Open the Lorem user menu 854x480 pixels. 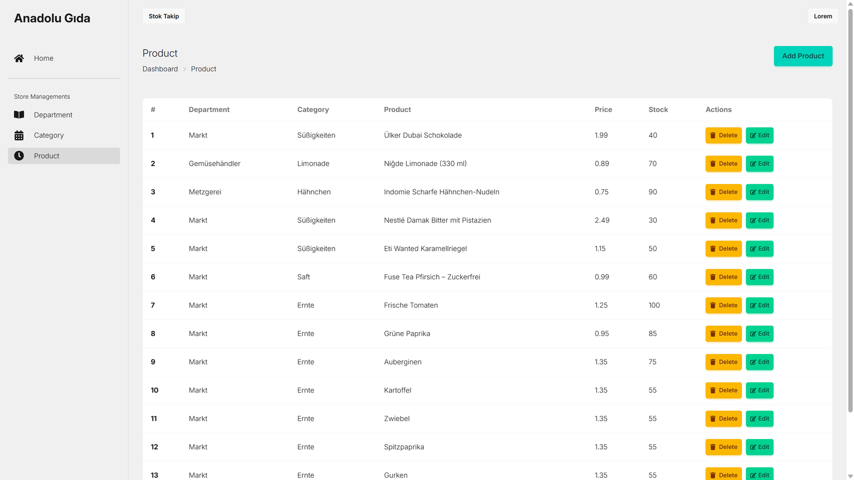[823, 16]
